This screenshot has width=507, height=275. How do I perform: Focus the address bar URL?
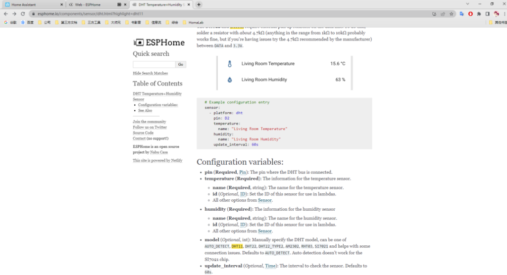pyautogui.click(x=90, y=14)
